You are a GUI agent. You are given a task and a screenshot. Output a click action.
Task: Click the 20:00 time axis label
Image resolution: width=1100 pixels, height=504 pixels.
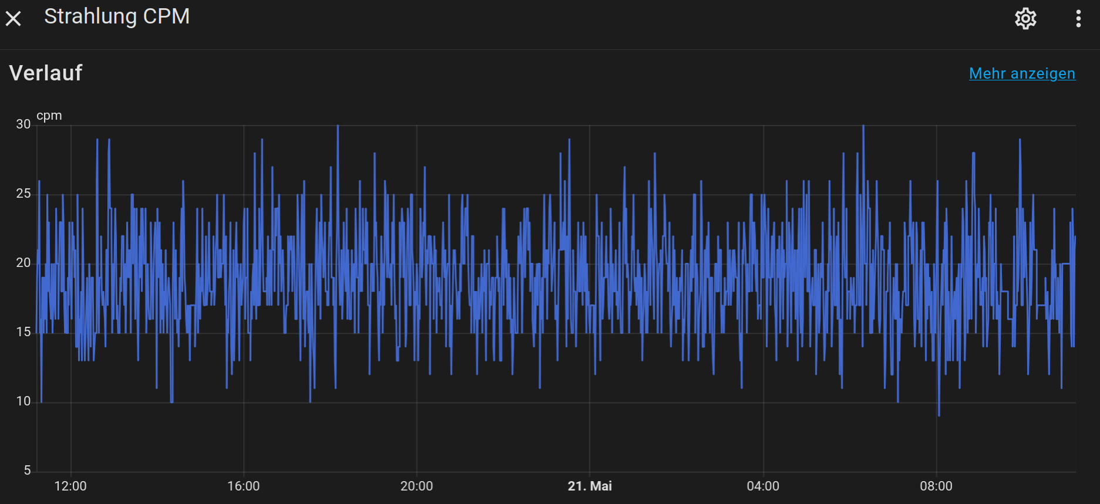pyautogui.click(x=417, y=486)
